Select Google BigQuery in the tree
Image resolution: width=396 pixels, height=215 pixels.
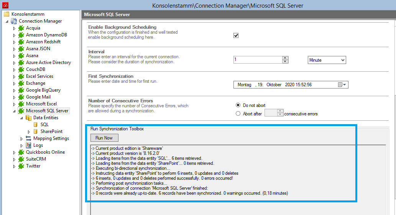coord(43,90)
